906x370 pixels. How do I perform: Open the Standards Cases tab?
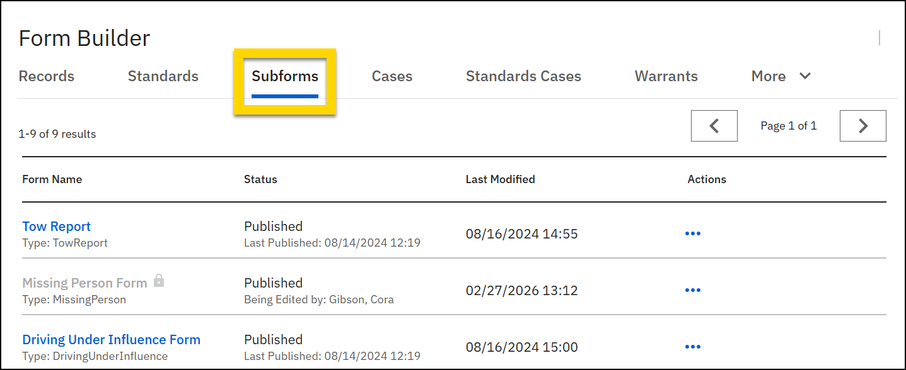523,76
